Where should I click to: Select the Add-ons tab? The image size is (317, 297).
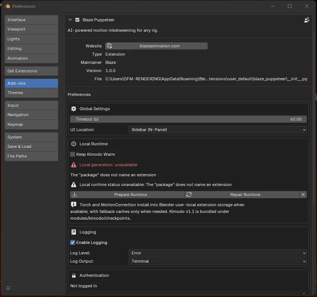click(31, 83)
